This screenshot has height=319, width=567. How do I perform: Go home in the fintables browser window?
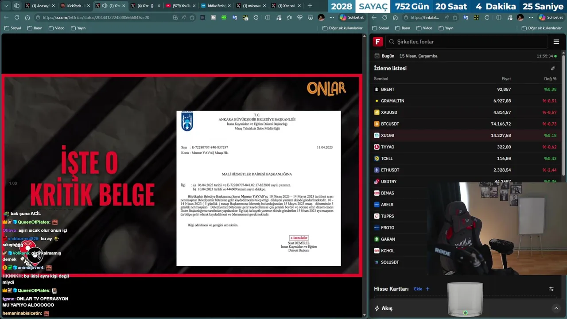point(395,17)
